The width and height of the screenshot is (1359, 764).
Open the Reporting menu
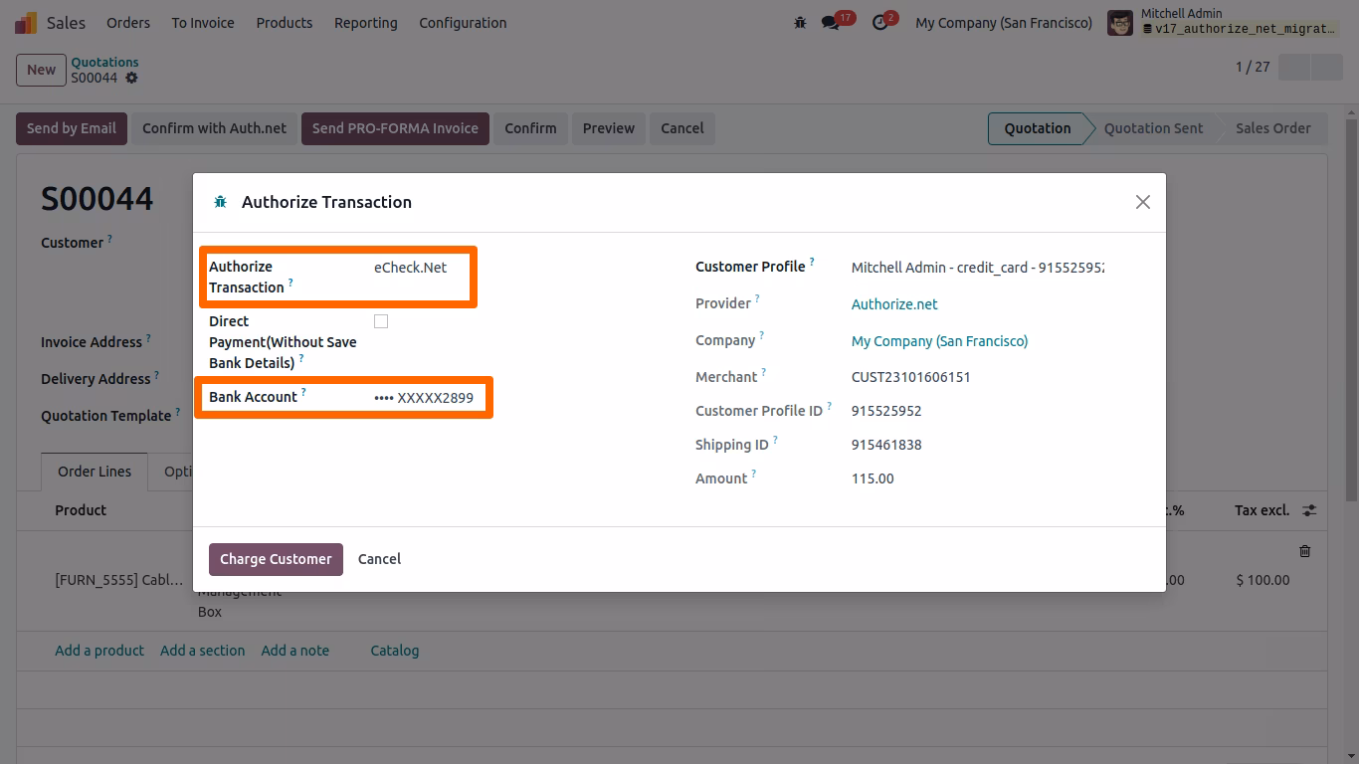click(x=365, y=22)
